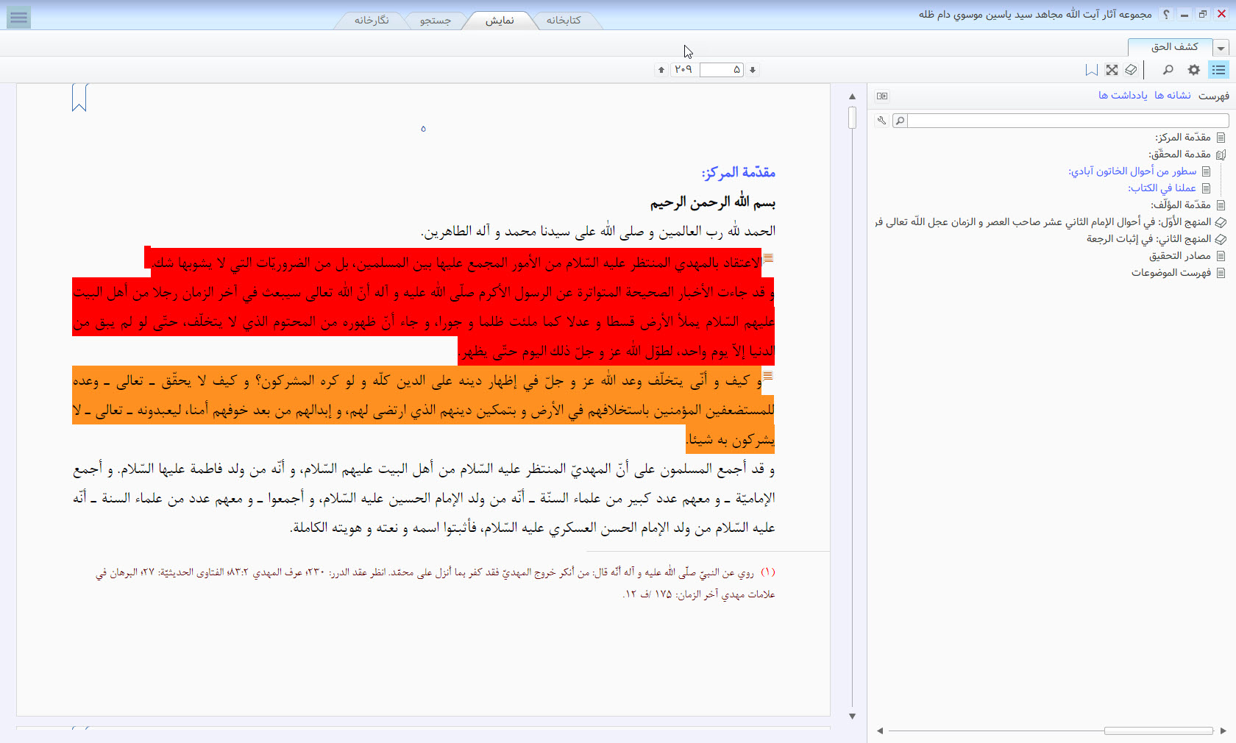Select فهرست الموضوعات in index tree

(x=1171, y=273)
